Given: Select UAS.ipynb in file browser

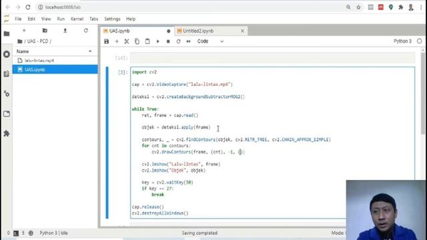Looking at the screenshot, I should tap(55, 69).
